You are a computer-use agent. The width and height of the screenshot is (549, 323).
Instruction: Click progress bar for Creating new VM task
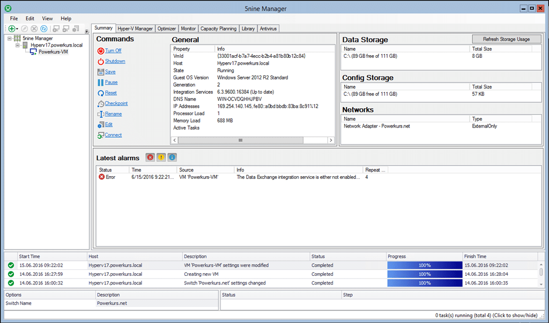(425, 274)
